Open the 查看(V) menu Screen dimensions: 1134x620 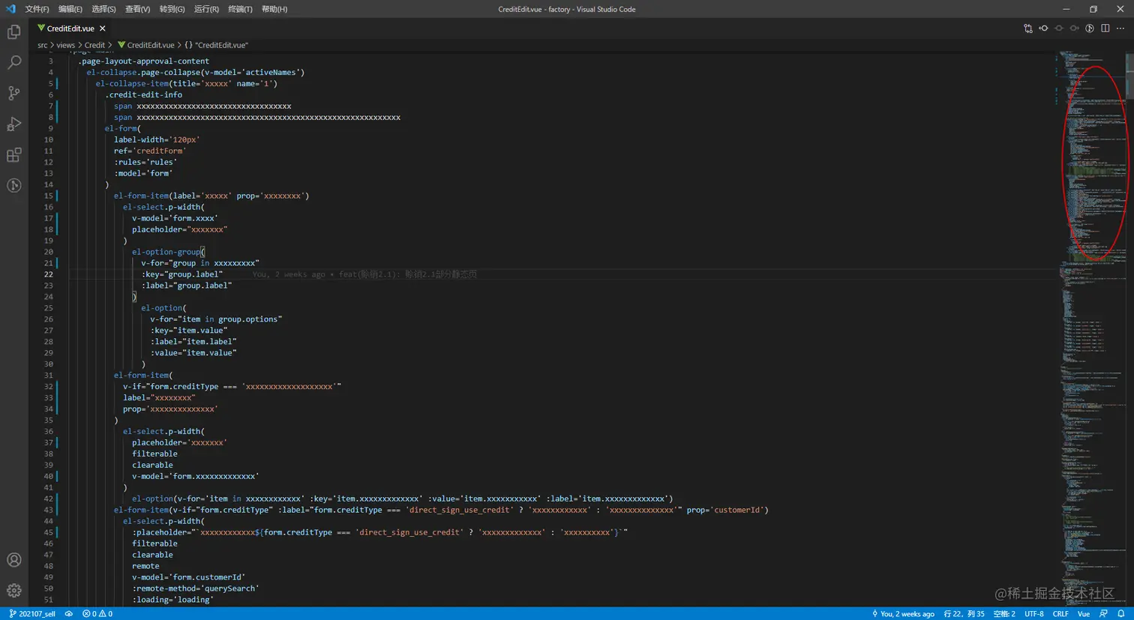point(137,9)
